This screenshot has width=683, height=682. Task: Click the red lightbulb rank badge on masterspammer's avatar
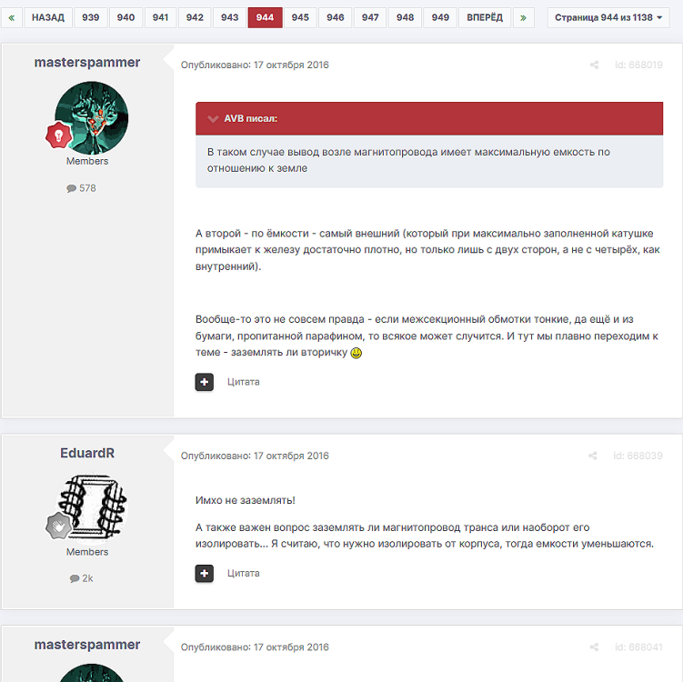pyautogui.click(x=58, y=135)
